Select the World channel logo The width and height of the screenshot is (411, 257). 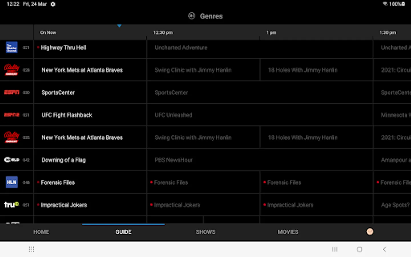click(x=12, y=160)
